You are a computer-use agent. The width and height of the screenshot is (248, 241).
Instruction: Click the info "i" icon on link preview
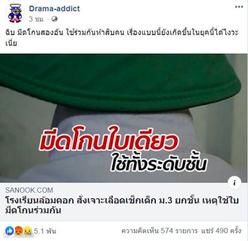(x=234, y=183)
